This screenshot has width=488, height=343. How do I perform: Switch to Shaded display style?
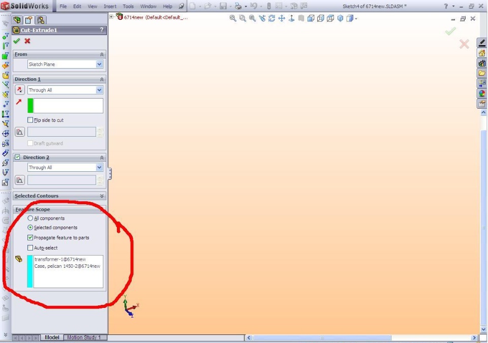click(x=340, y=18)
